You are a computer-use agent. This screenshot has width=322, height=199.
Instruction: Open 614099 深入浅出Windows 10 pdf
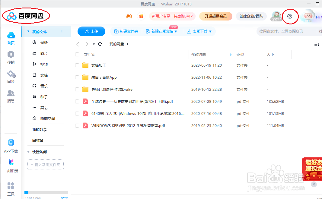(x=138, y=113)
